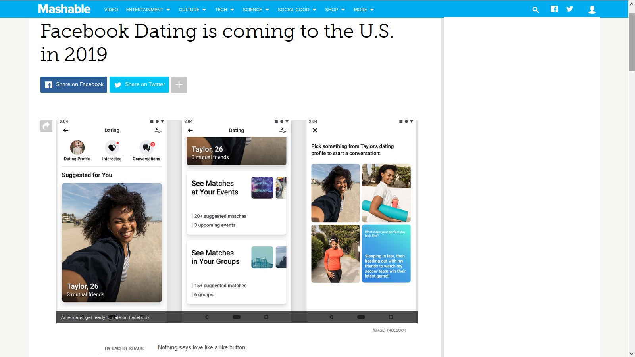Select Taylor's yoga mat photo
Image resolution: width=635 pixels, height=357 pixels.
pyautogui.click(x=386, y=193)
